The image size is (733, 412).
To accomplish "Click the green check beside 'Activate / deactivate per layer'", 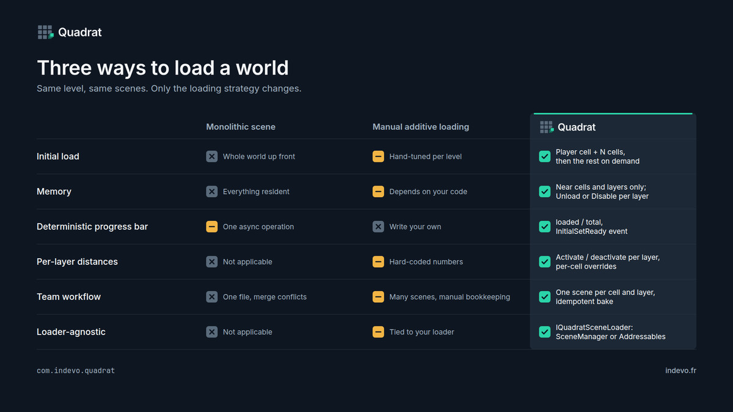I will 545,262.
